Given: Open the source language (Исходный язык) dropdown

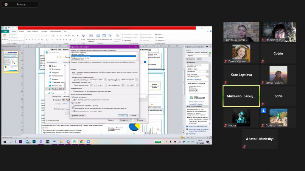Looking at the screenshot, I should tap(207, 71).
